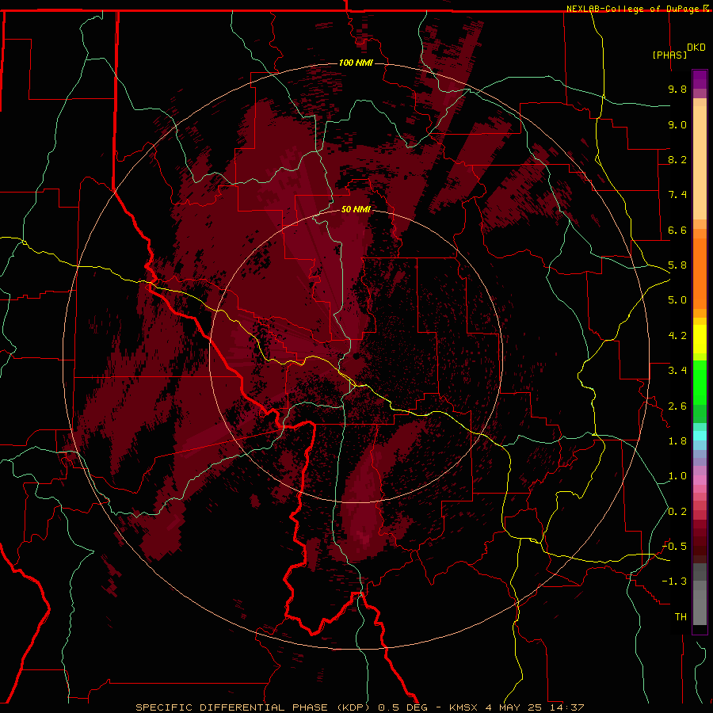Screen dimensions: 713x713
Task: Click the yellow band of the color scale
Action: pyautogui.click(x=700, y=339)
